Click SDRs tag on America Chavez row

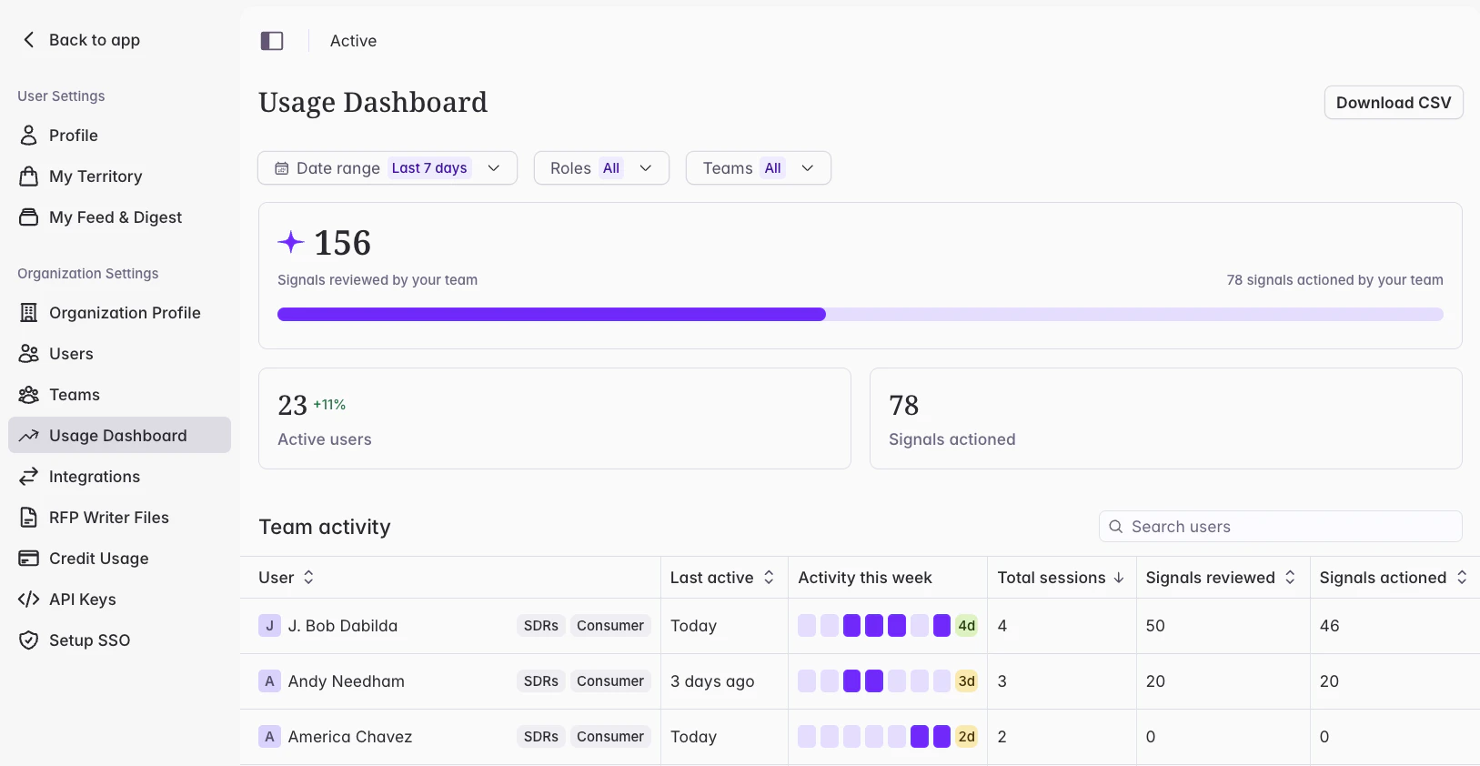[x=541, y=737]
